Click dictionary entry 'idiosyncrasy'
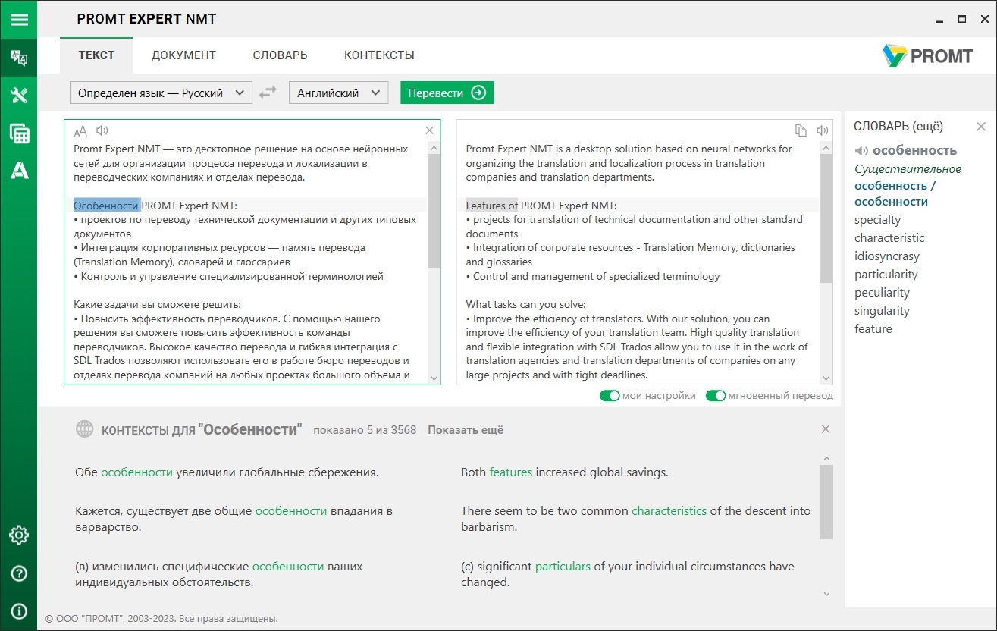997x631 pixels. pyautogui.click(x=886, y=256)
